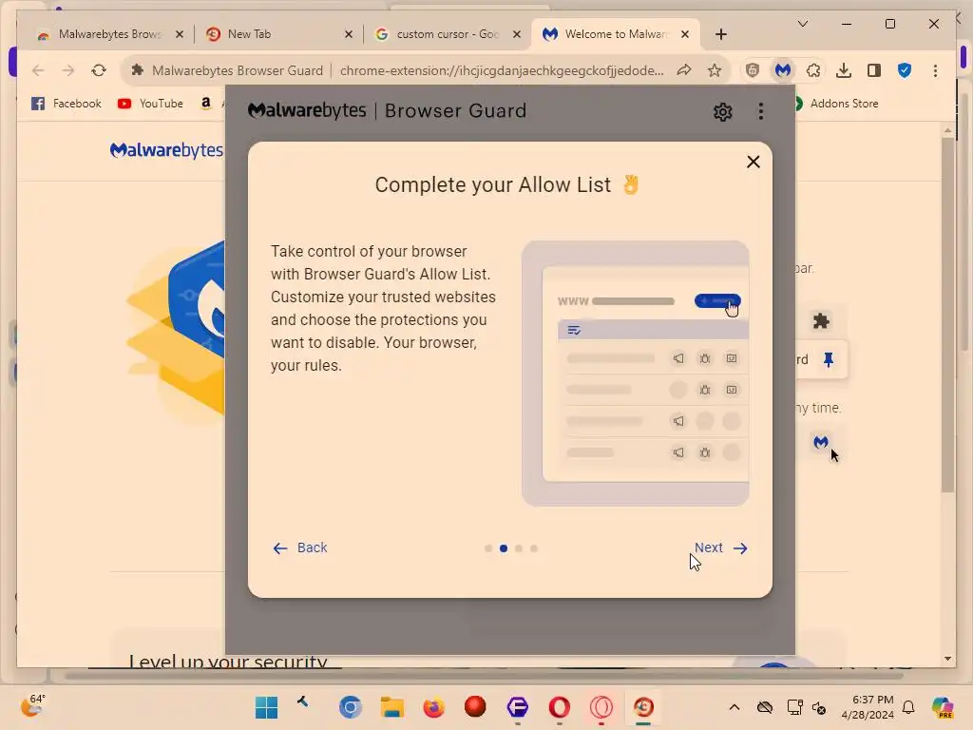Click the pin icon on the page

pos(829,359)
